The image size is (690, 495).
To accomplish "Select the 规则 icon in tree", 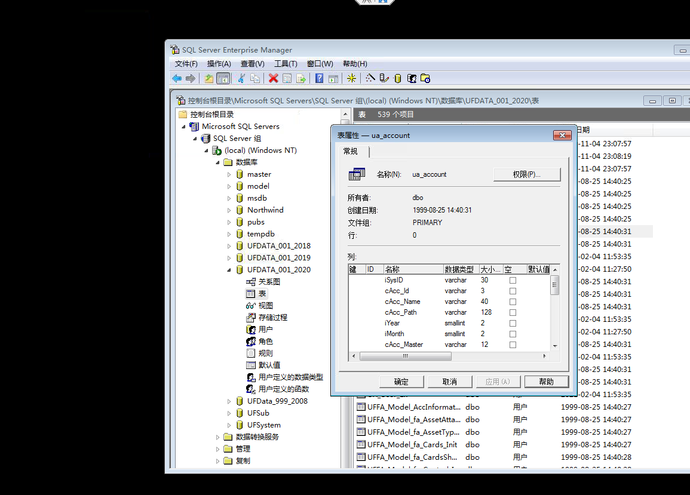I will click(251, 353).
